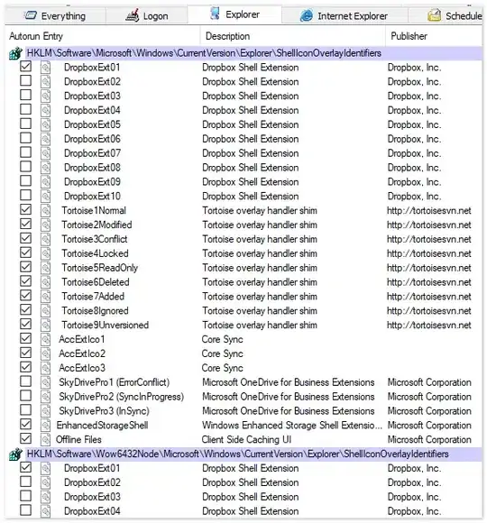Screen dimensions: 487x523
Task: Click file icon beside AccExtIco3
Action: [x=46, y=368]
